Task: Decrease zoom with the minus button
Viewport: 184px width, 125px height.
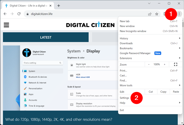Action: 149,64
